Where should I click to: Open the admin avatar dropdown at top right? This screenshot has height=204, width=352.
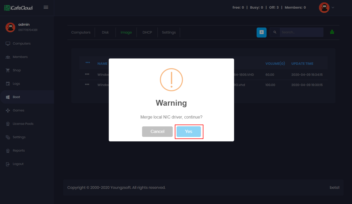click(x=326, y=7)
